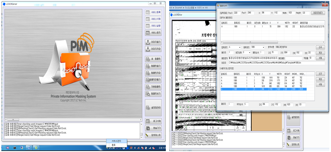Open Visual Studio from the taskbar
331x152 pixels.
click(7, 148)
